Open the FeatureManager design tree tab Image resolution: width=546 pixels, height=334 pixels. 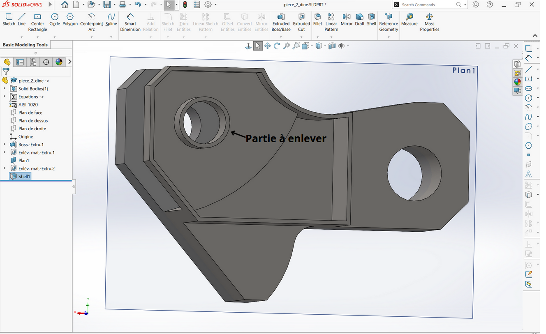coord(7,62)
